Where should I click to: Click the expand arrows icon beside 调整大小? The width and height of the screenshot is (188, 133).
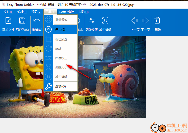coord(48,67)
